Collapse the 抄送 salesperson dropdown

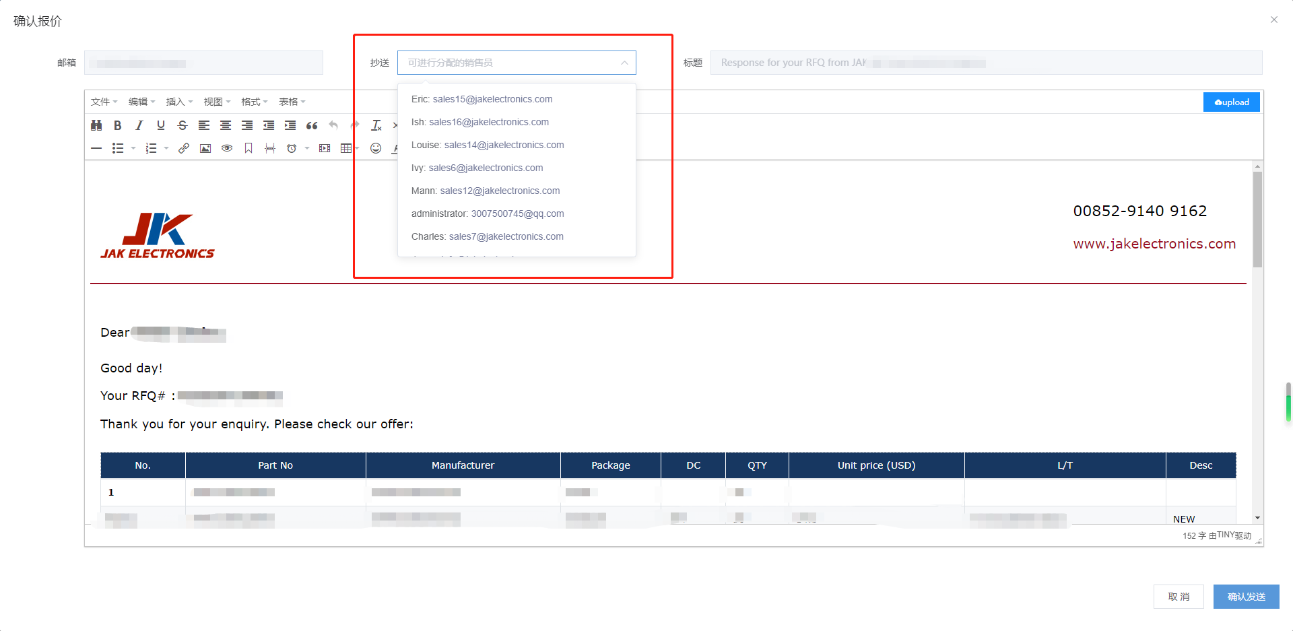tap(624, 63)
